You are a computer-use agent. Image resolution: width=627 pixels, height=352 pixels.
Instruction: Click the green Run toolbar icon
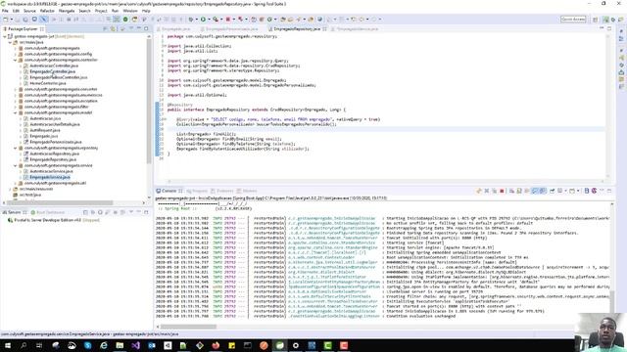coord(203,20)
